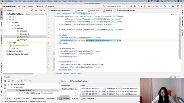This screenshot has height=103, width=184.
Task: Click the Project panel horizontal scrollbar
Action: click(x=18, y=74)
